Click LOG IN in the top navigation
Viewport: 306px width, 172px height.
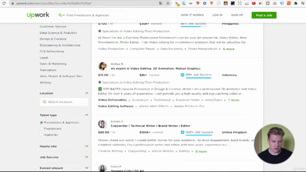pyautogui.click(x=217, y=15)
